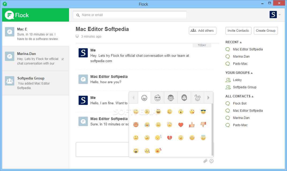
Task: Open Flock Bot contact
Action: click(x=240, y=104)
